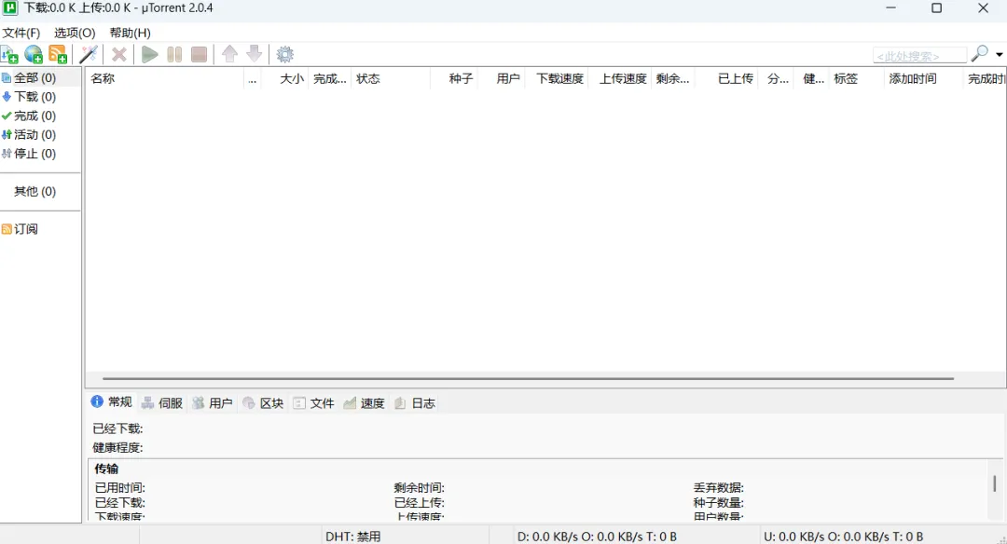Open the 文件(F) menu
This screenshot has width=1007, height=544.
click(x=21, y=33)
